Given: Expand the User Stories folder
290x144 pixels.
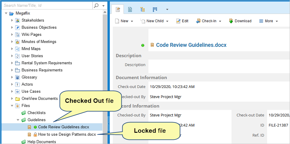Looking at the screenshot, I should (x=12, y=56).
